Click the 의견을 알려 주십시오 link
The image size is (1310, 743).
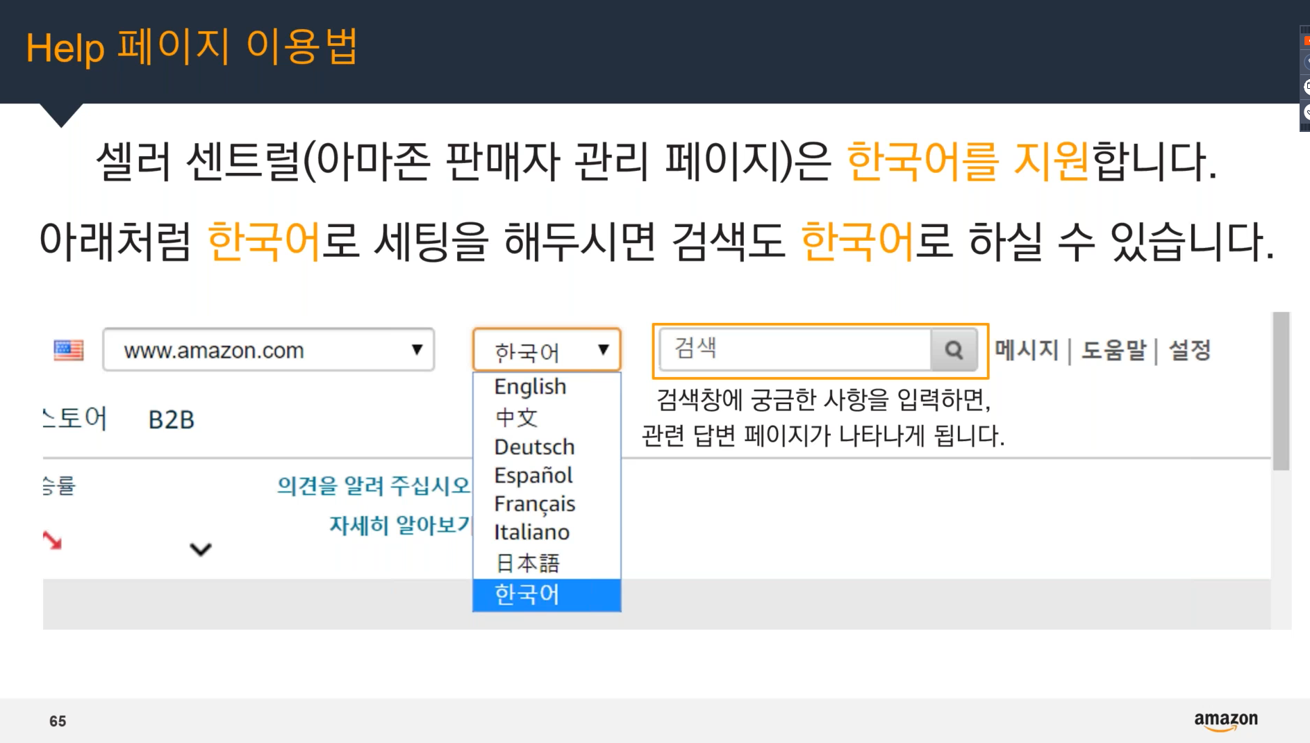(374, 485)
